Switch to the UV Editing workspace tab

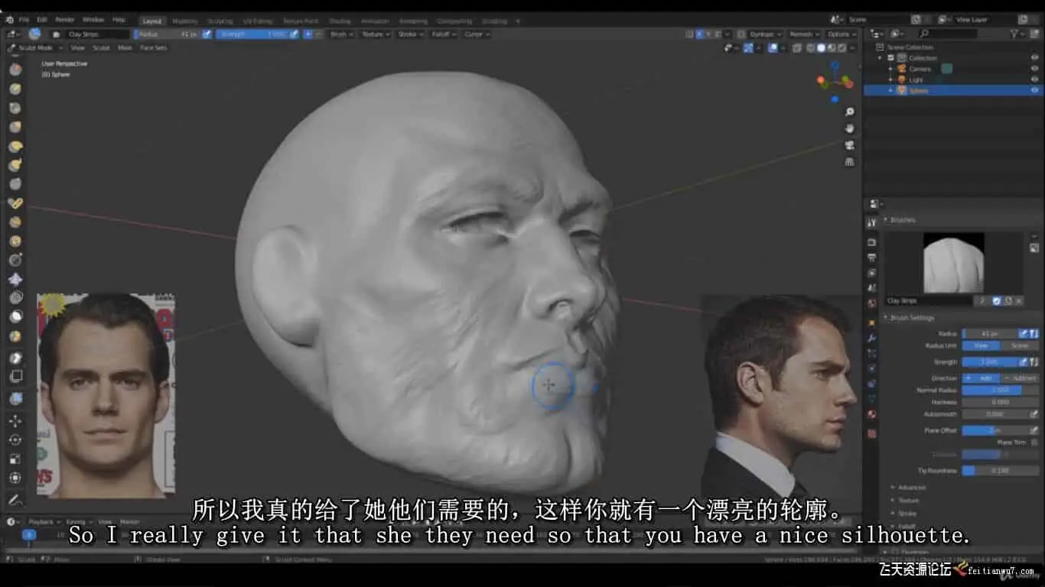[257, 21]
